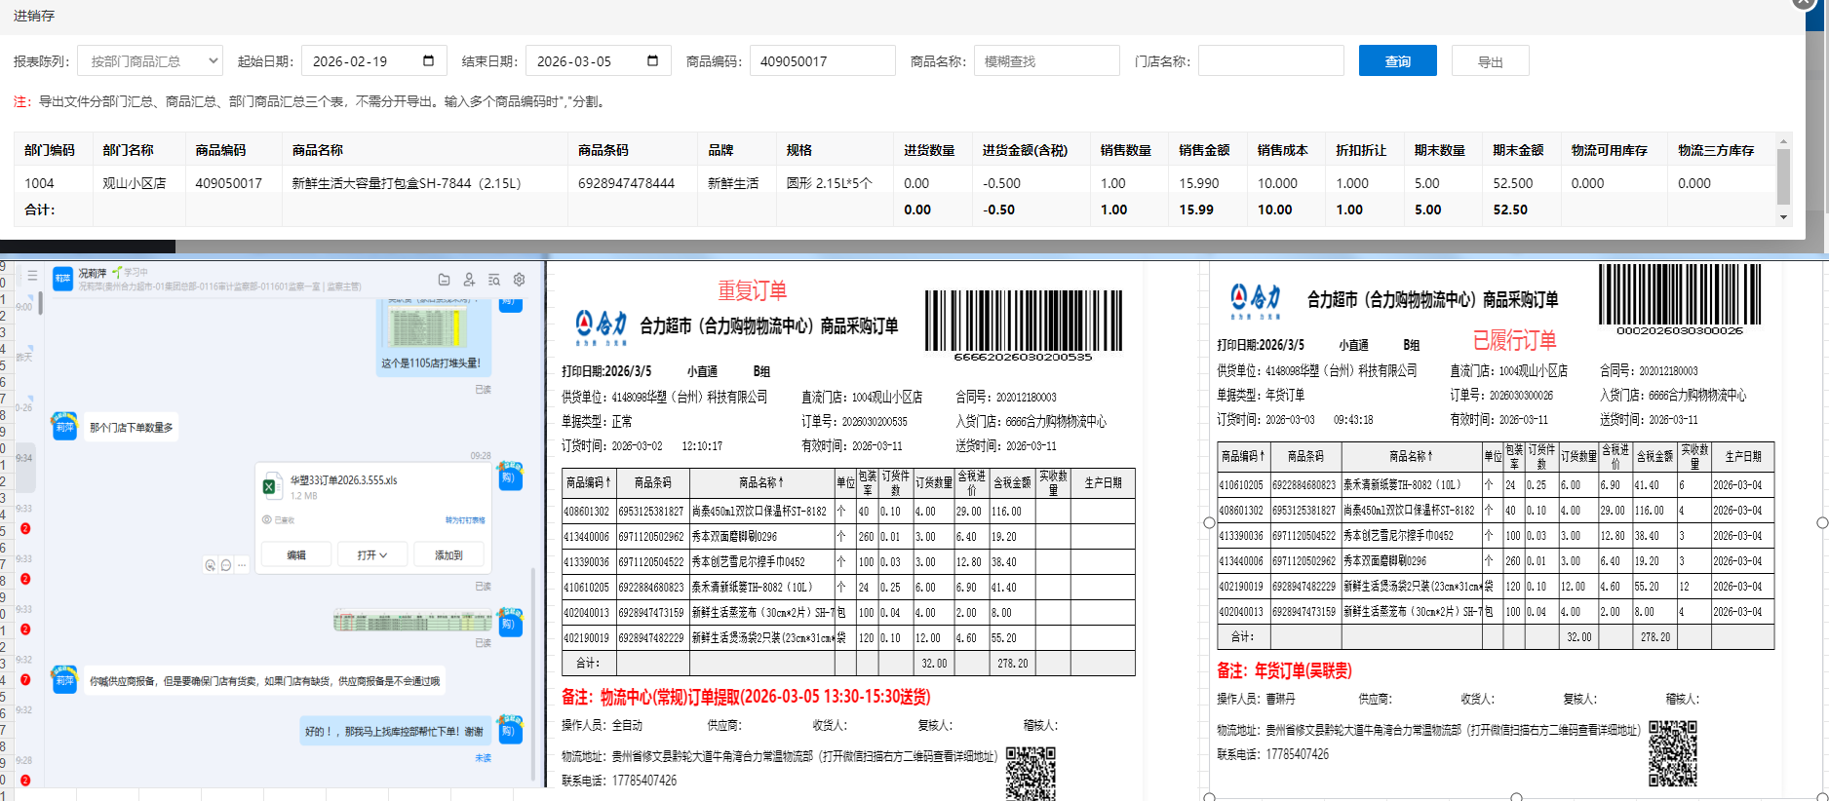Click 添加到 button on Excel attachment
Screen dimensions: 1829x801
pos(448,554)
